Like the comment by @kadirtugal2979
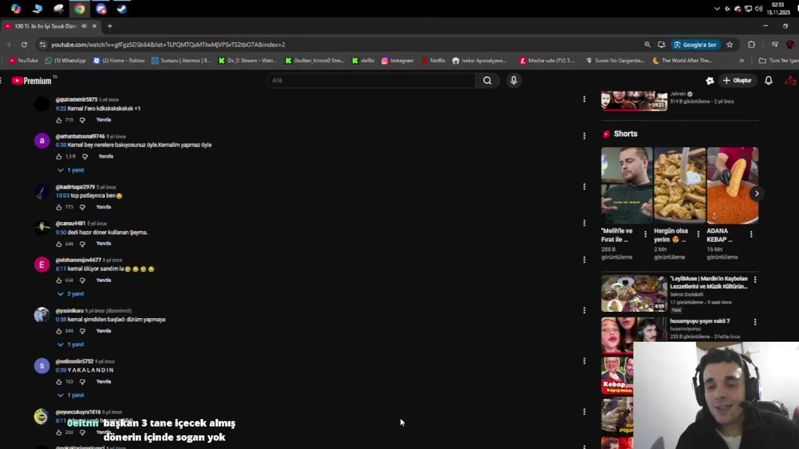Viewport: 799px width, 449px height. 59,207
